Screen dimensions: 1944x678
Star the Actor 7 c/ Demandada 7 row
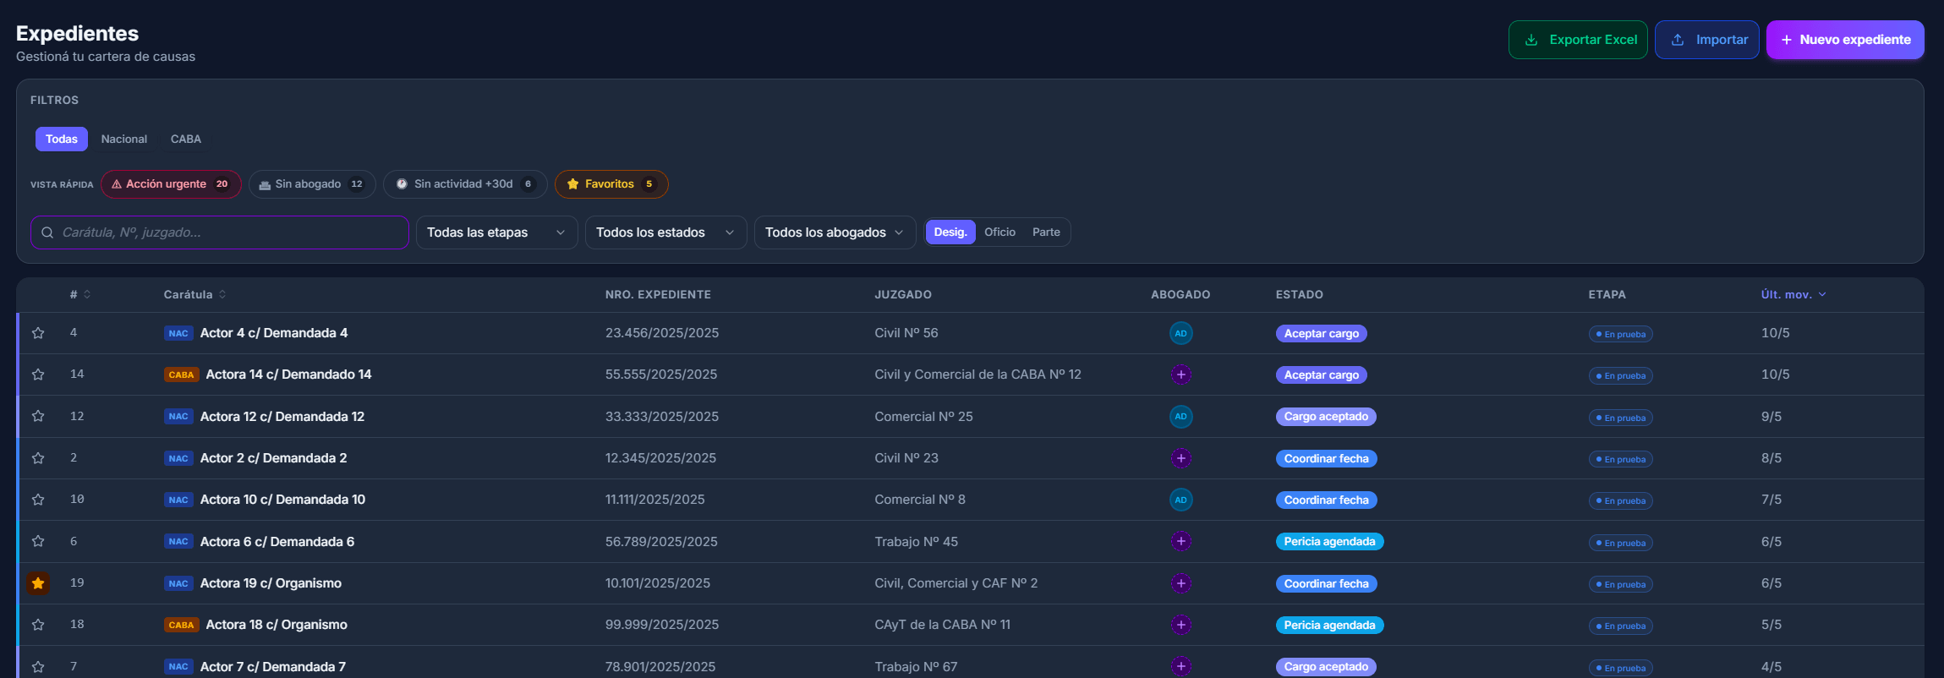(38, 667)
